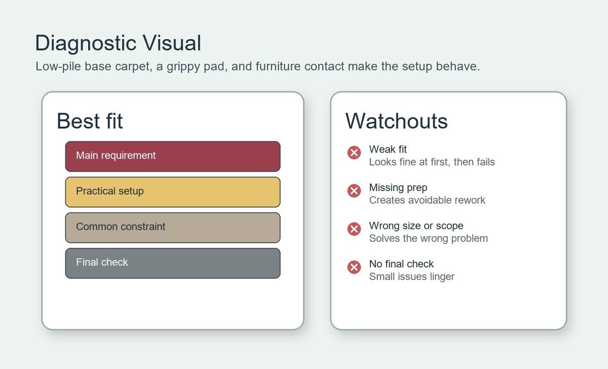Click the Wrong size or scope label
Screen dimensions: 608x369
pyautogui.click(x=416, y=226)
